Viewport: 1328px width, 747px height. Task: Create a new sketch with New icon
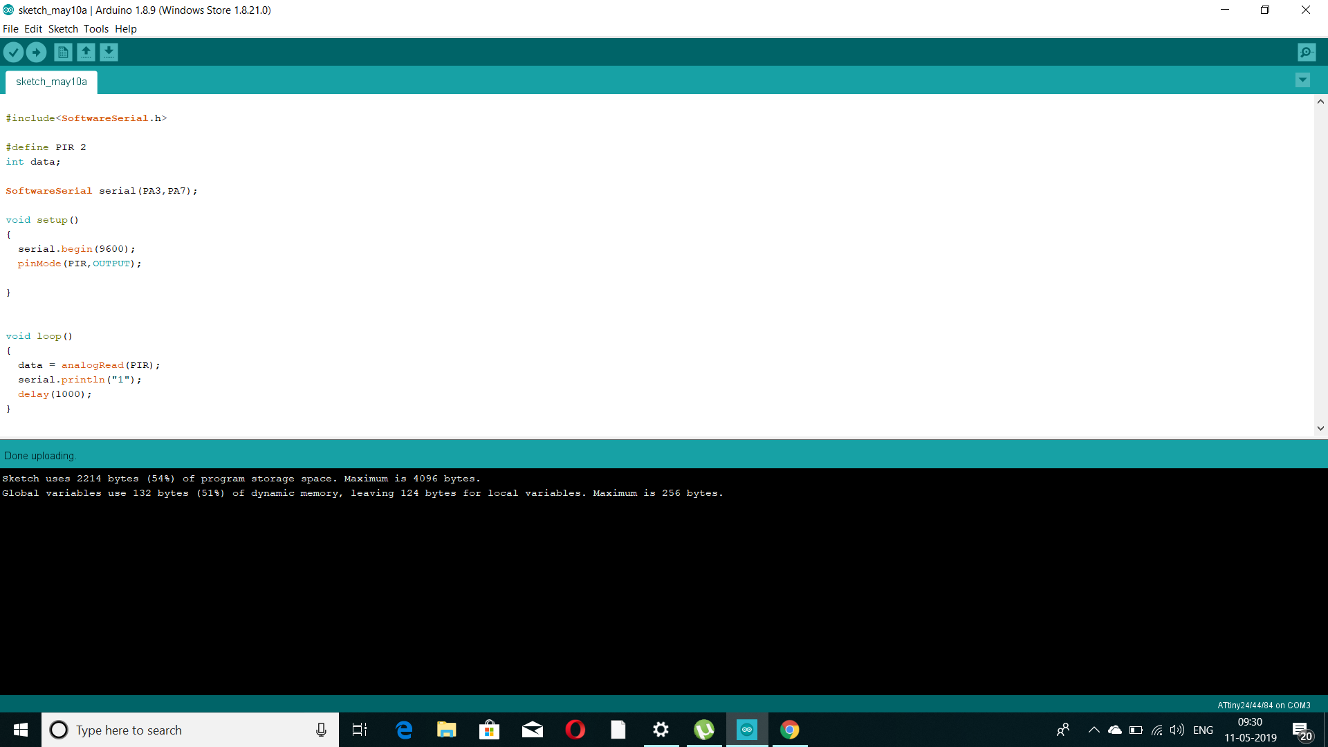(63, 52)
